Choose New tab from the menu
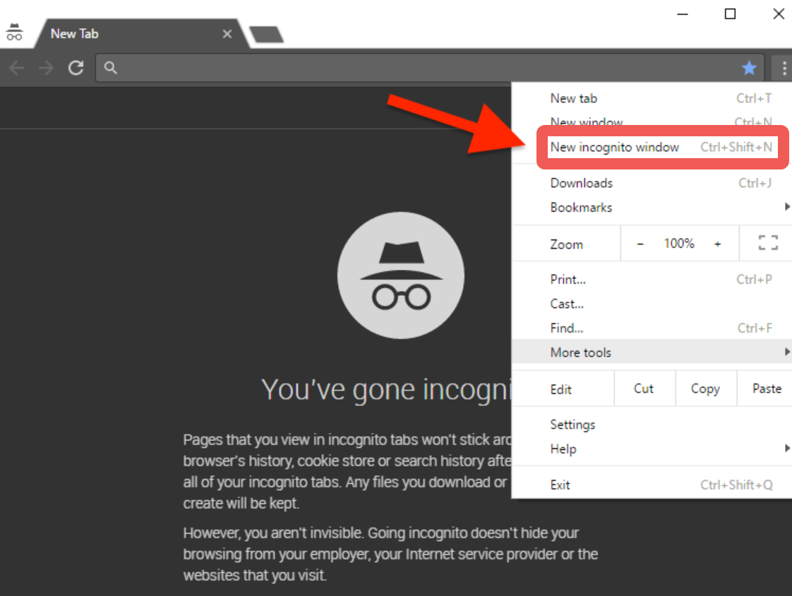The width and height of the screenshot is (792, 596). pos(652,98)
